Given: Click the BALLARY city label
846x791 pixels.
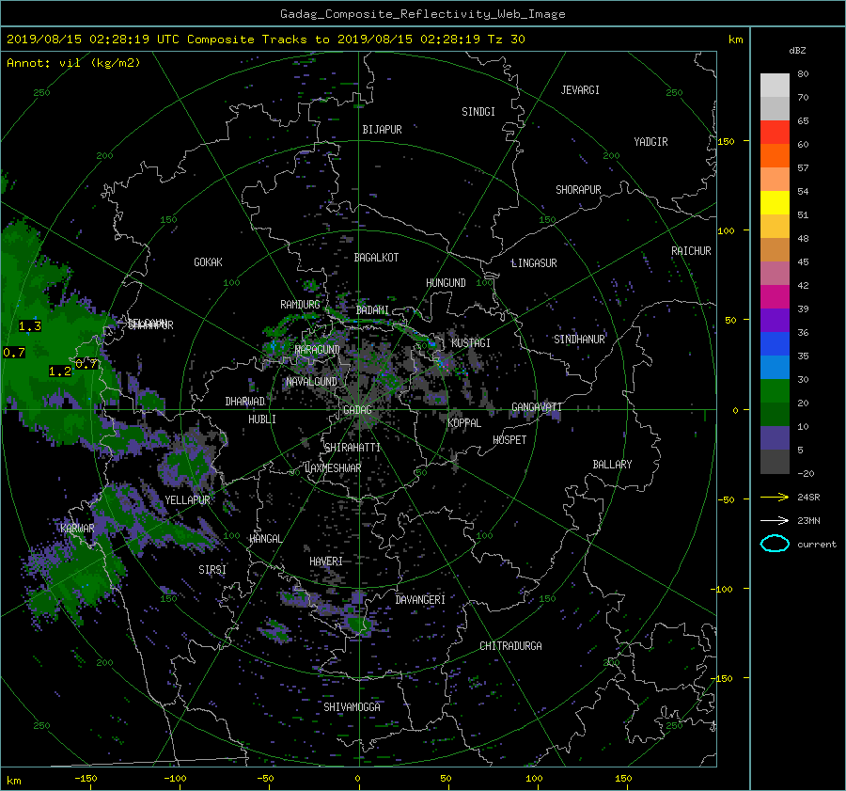Looking at the screenshot, I should tap(612, 465).
